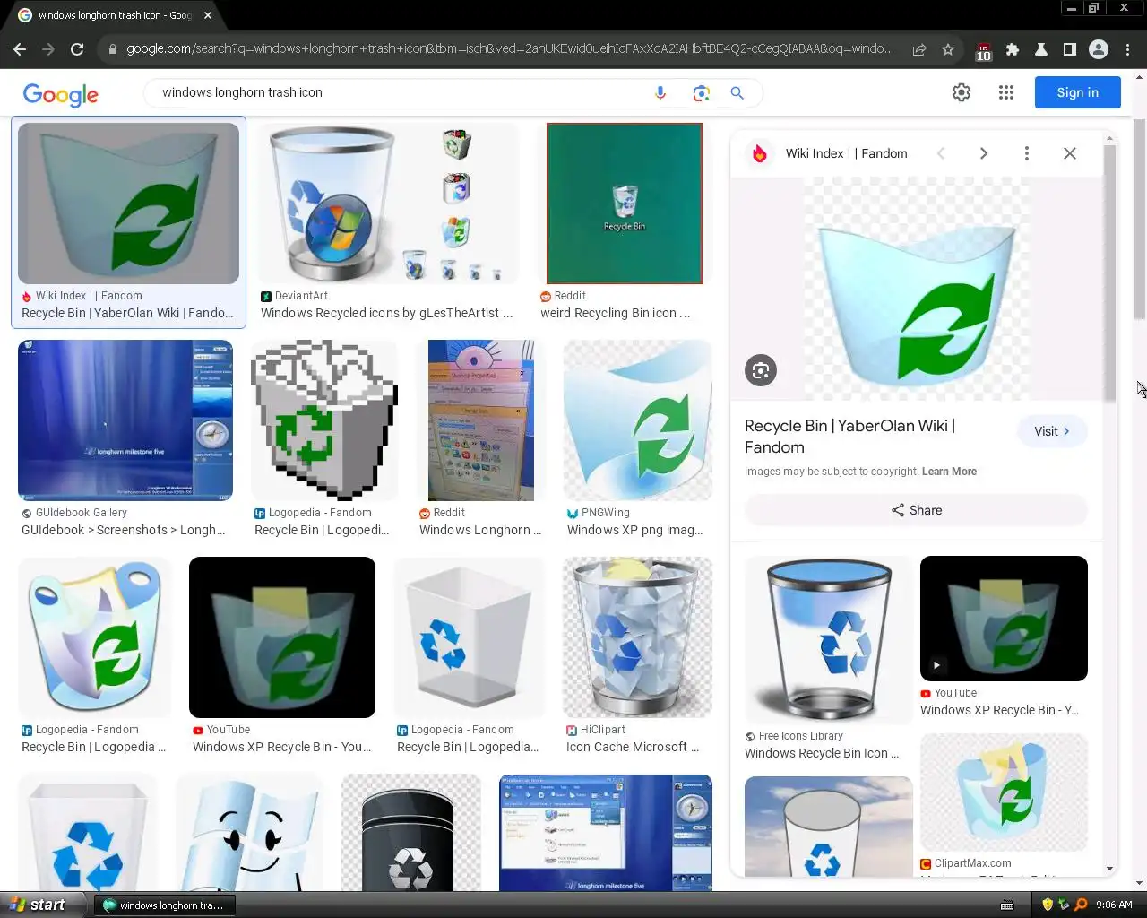1147x918 pixels.
Task: Click the lock icon in address bar
Action: point(113,49)
